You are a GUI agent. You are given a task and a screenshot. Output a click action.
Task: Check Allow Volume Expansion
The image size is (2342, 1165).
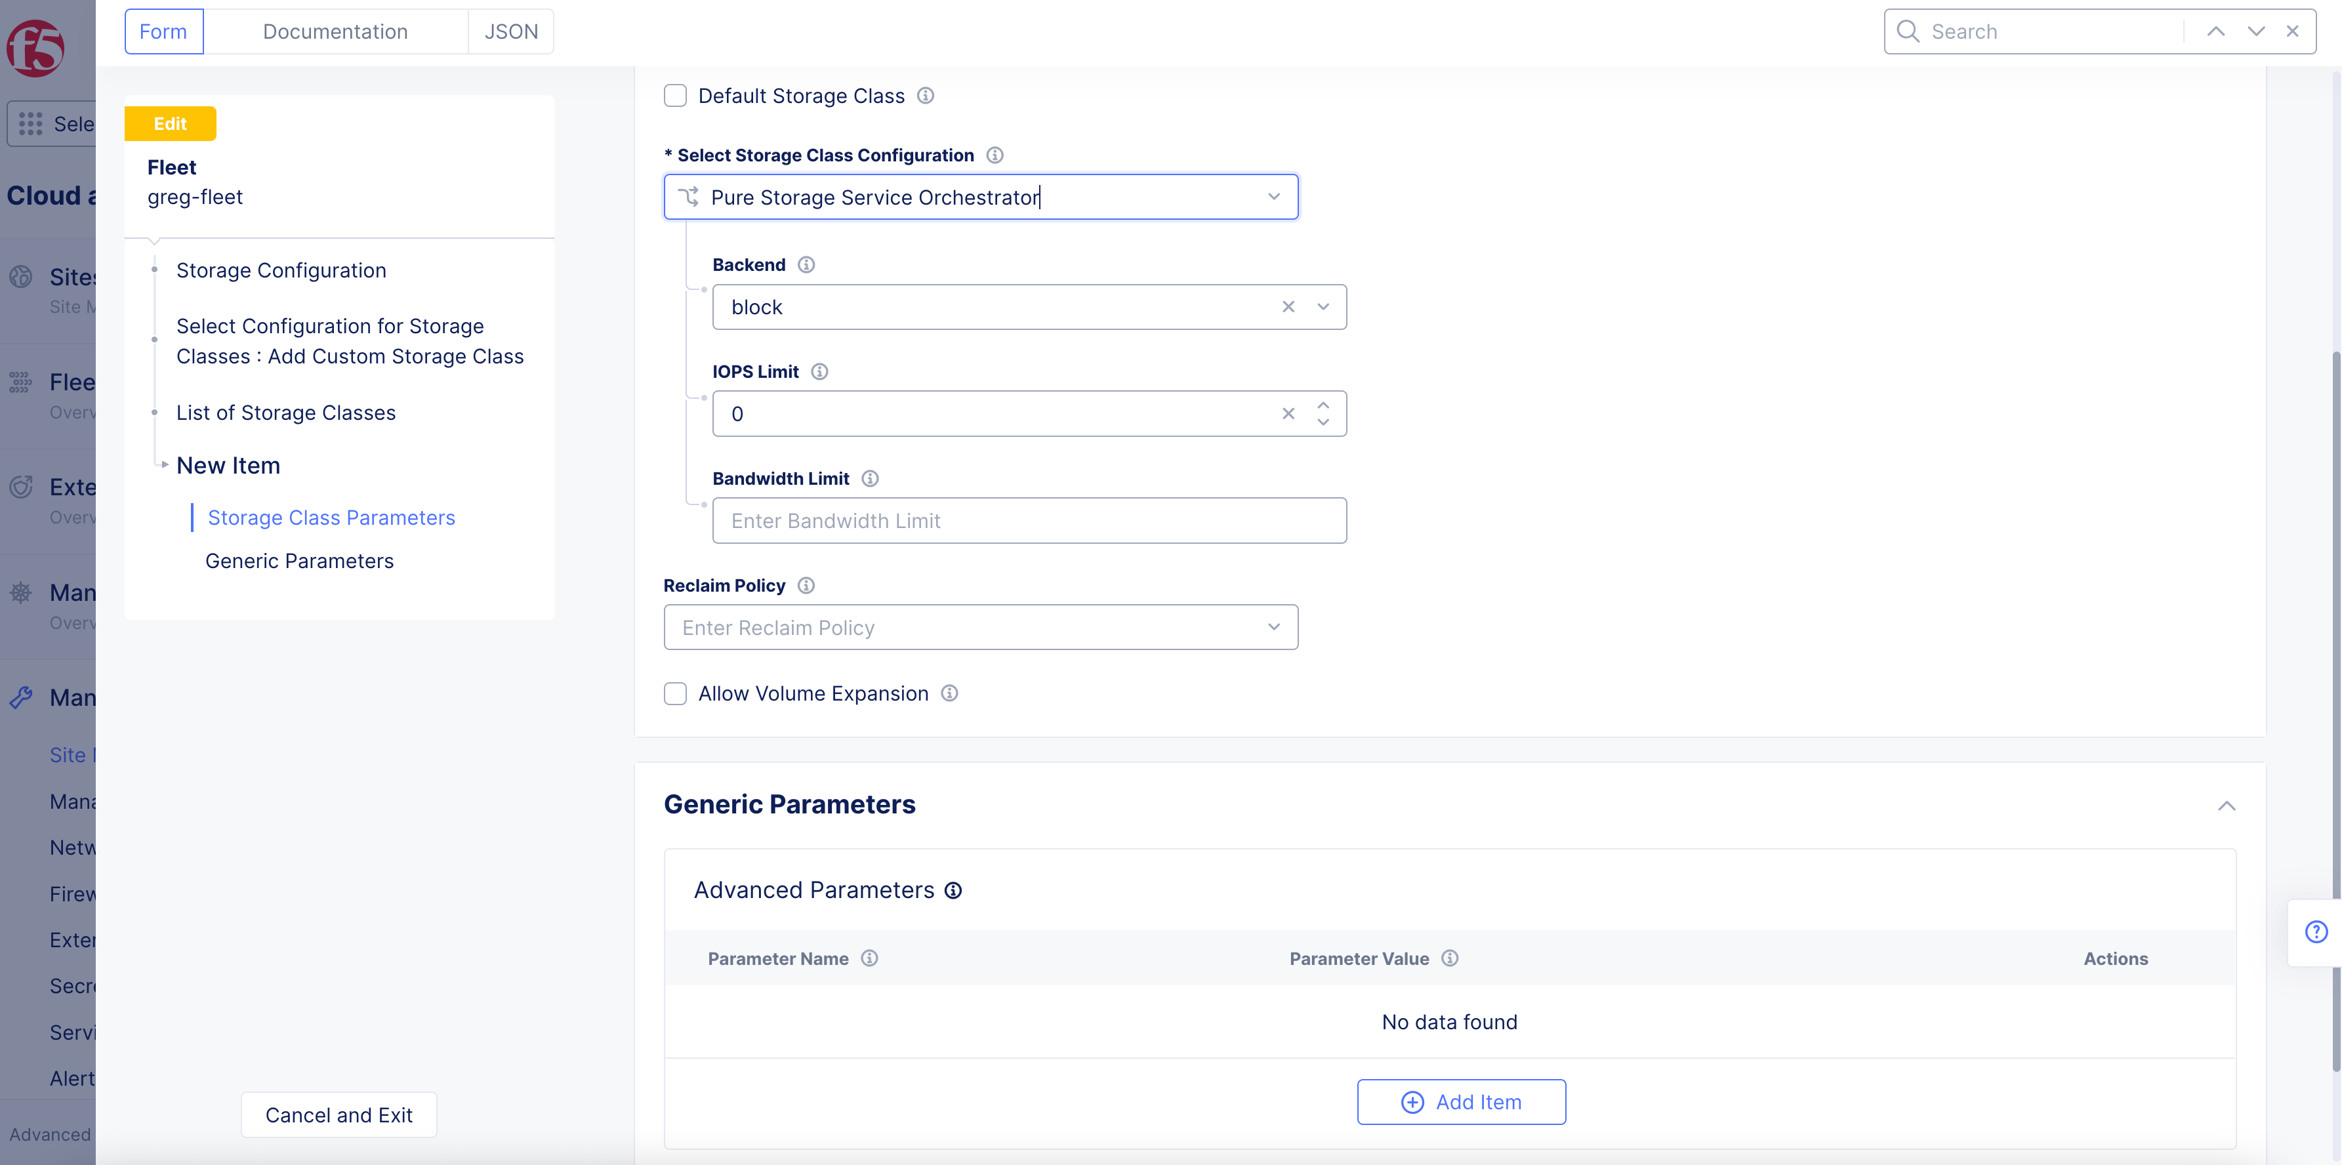[x=676, y=693]
